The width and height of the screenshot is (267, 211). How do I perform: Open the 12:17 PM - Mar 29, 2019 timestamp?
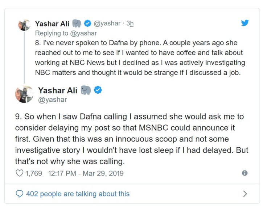[x=85, y=174]
